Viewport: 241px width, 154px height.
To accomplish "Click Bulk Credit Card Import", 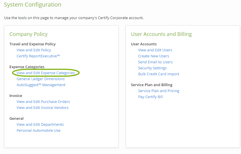I will coord(158,74).
